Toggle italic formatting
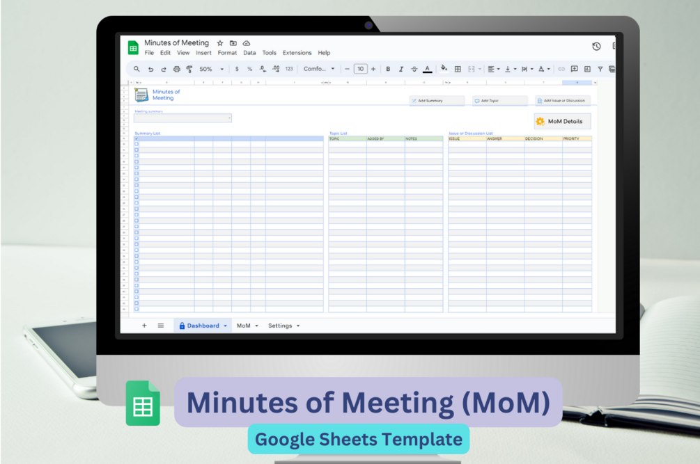The image size is (700, 464). [x=401, y=69]
